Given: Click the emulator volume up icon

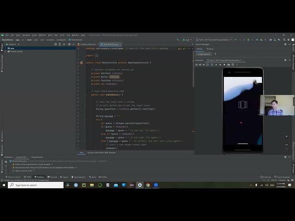Looking at the screenshot, I should coord(200,64).
